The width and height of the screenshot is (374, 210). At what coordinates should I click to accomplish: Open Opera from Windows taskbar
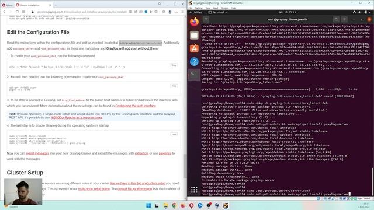191,205
